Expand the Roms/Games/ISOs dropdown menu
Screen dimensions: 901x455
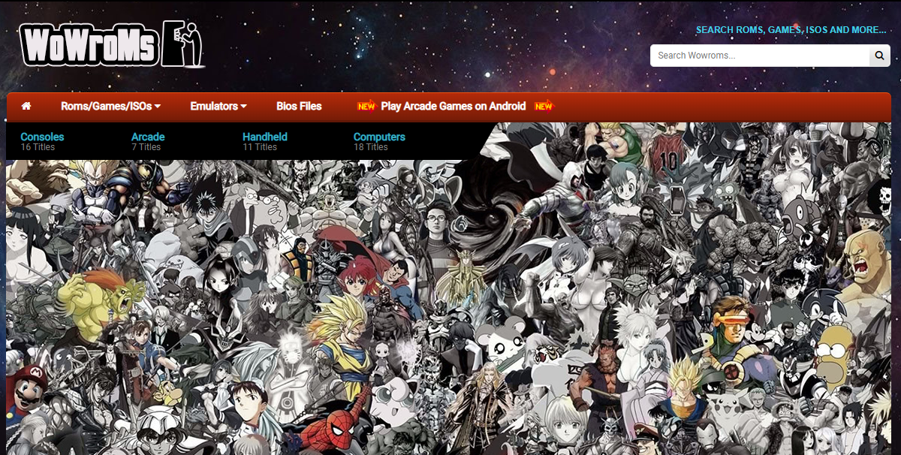(111, 107)
